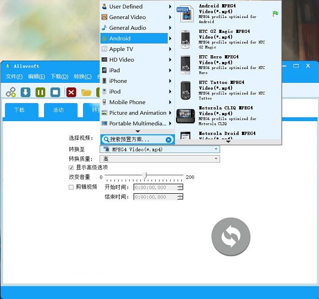Image resolution: width=319 pixels, height=299 pixels.
Task: Open the 文件(F) menu
Action: pos(14,76)
